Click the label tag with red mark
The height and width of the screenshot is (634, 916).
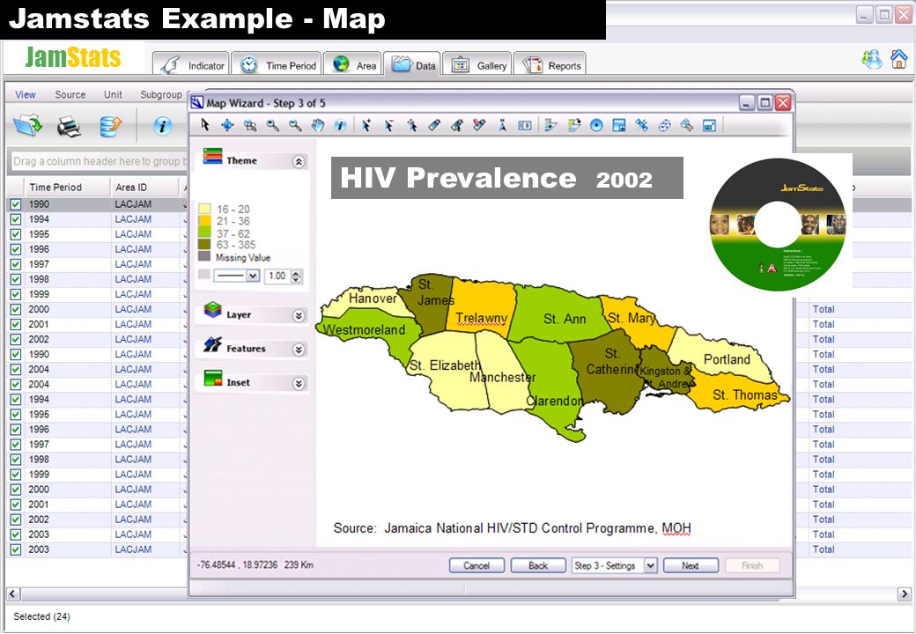pyautogui.click(x=479, y=125)
